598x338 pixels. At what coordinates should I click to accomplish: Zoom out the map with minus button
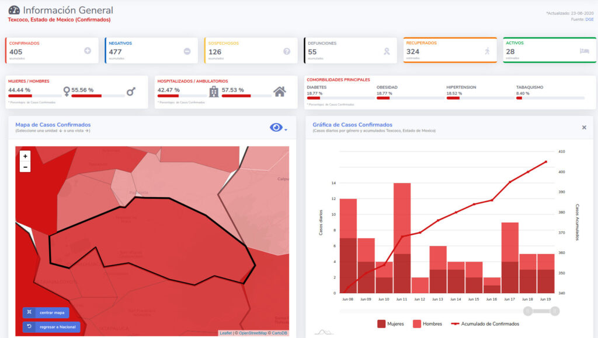[25, 167]
